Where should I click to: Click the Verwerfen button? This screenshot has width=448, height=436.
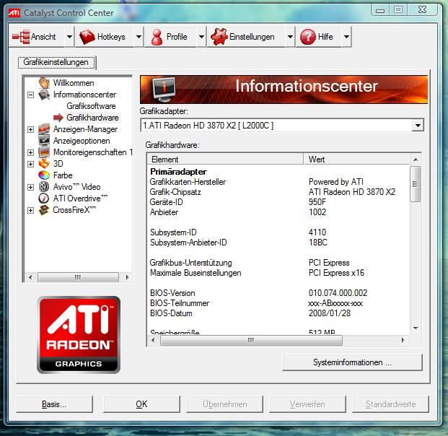pos(307,404)
